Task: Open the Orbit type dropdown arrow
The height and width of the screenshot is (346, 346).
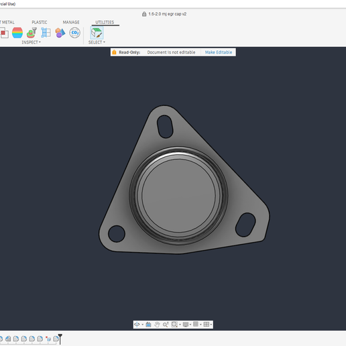Action: [142, 325]
